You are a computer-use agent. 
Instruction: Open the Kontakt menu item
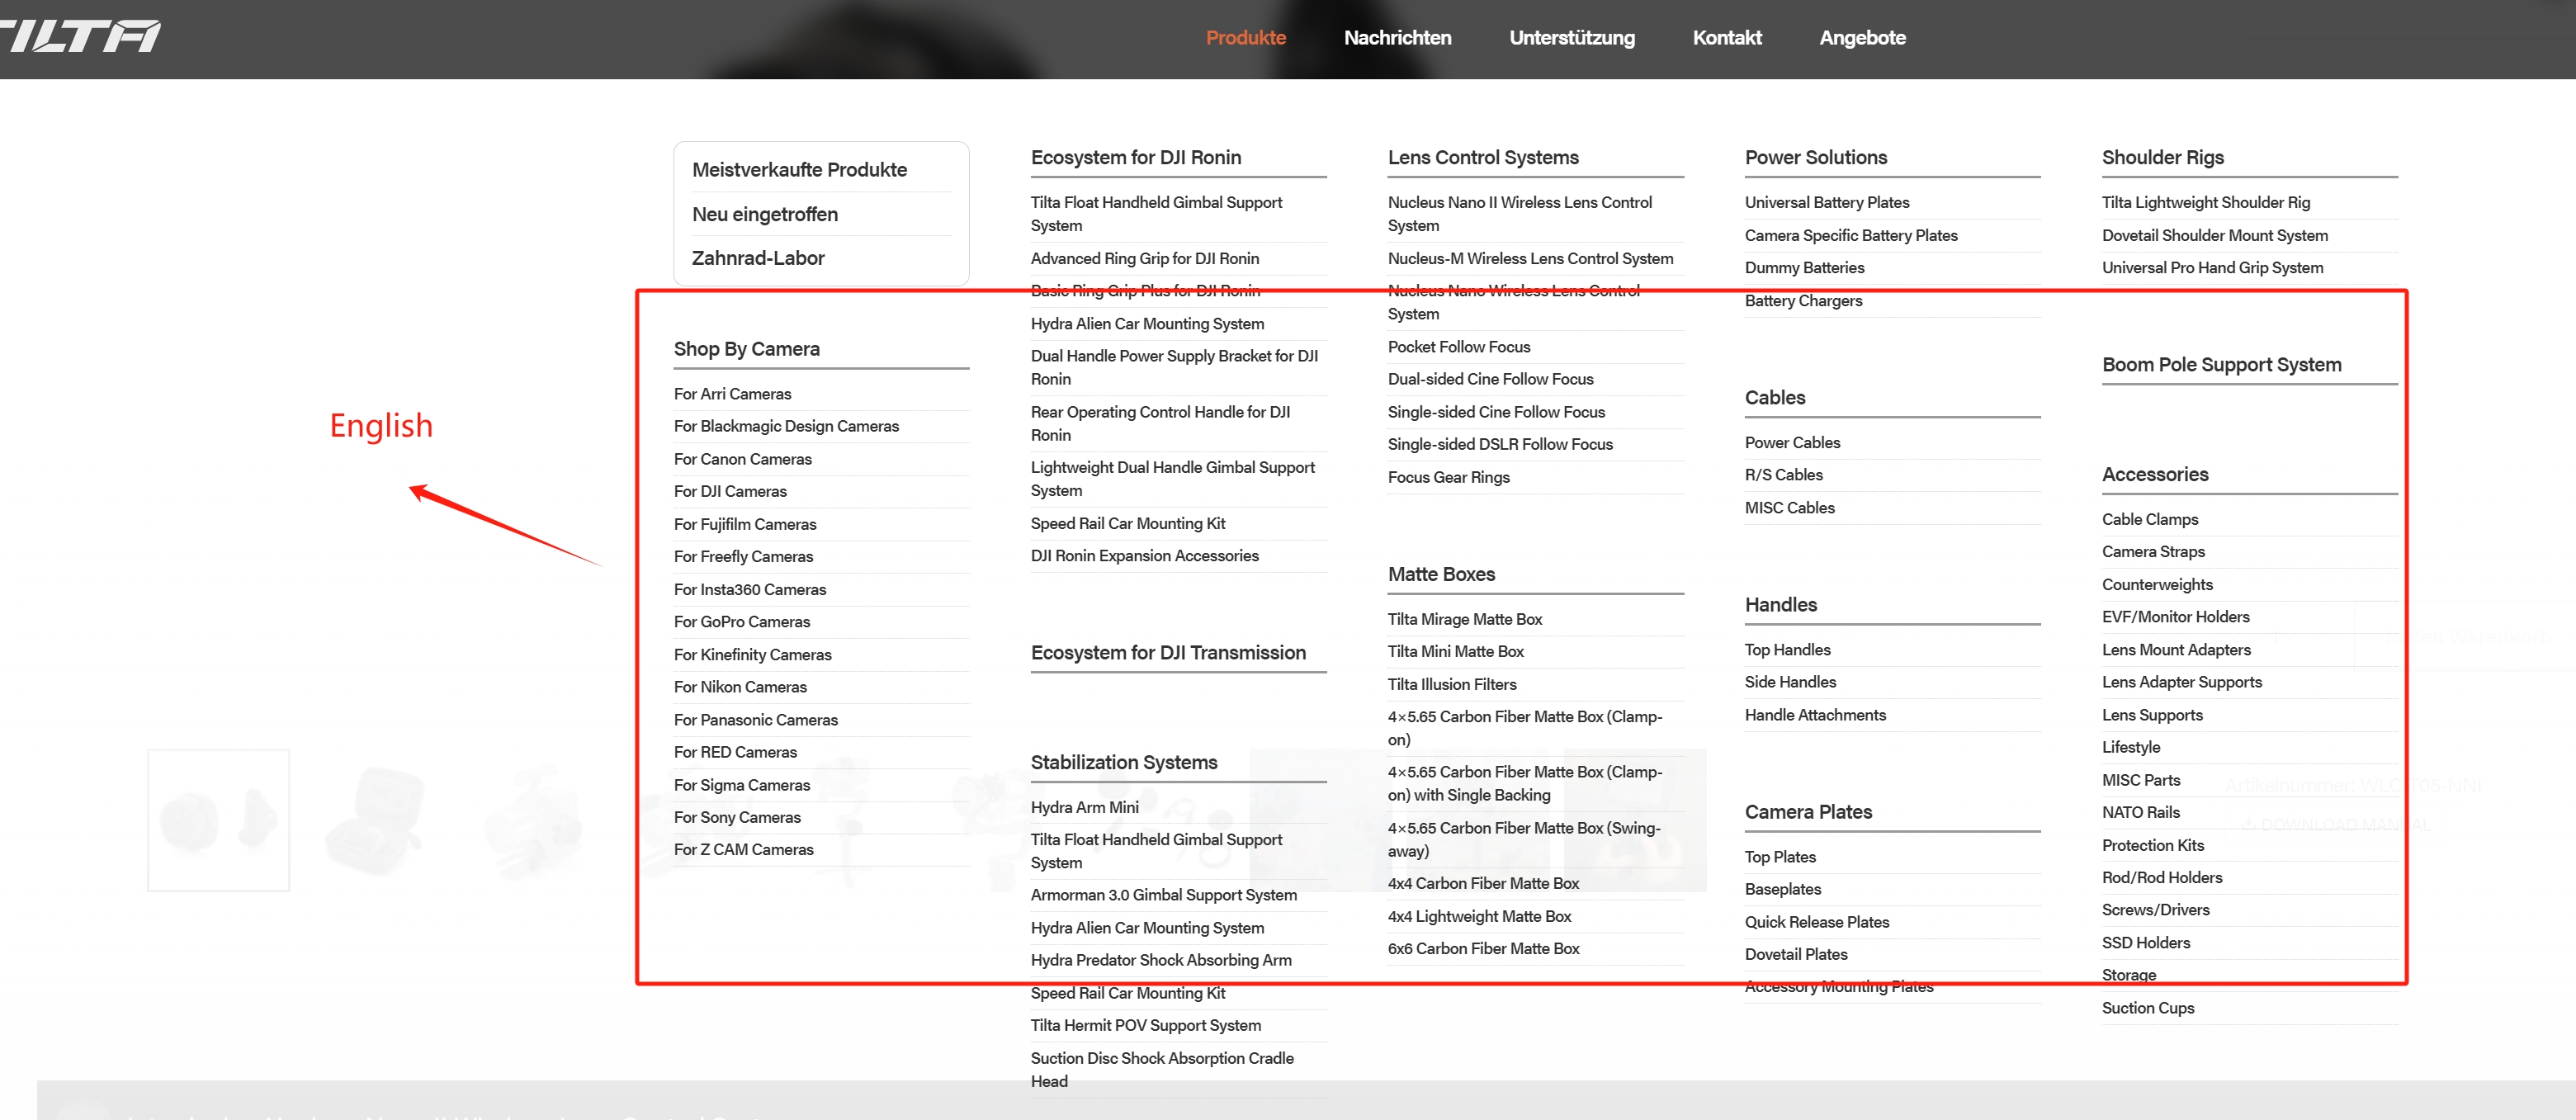(1726, 38)
